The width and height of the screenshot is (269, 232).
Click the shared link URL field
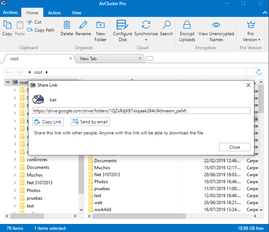[141, 110]
